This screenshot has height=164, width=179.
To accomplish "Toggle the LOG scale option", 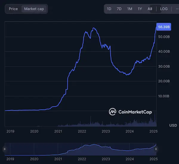I will [x=164, y=9].
